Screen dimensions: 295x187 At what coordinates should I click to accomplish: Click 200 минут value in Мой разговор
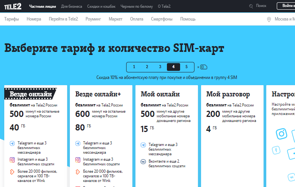click(213, 114)
